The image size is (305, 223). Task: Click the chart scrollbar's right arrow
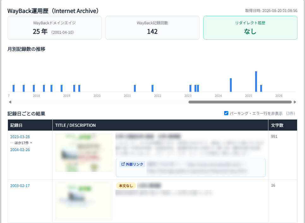pyautogui.click(x=295, y=102)
